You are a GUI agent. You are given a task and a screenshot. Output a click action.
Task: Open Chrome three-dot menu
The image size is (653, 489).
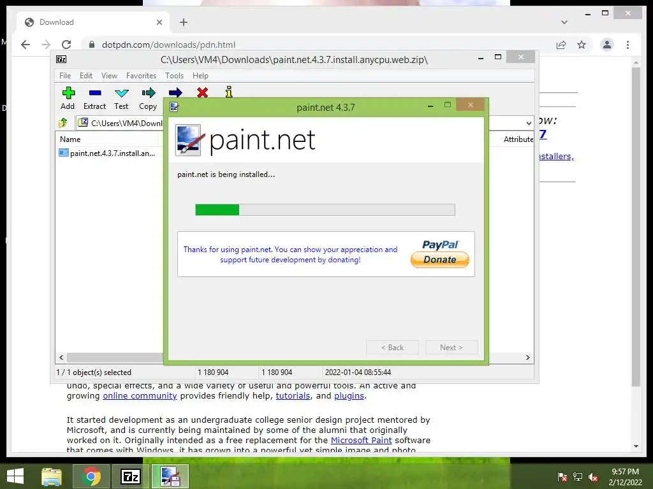tap(627, 45)
